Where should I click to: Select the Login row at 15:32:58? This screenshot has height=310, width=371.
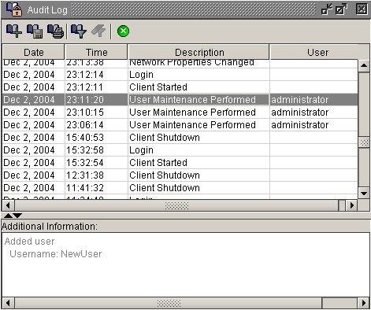coord(180,150)
